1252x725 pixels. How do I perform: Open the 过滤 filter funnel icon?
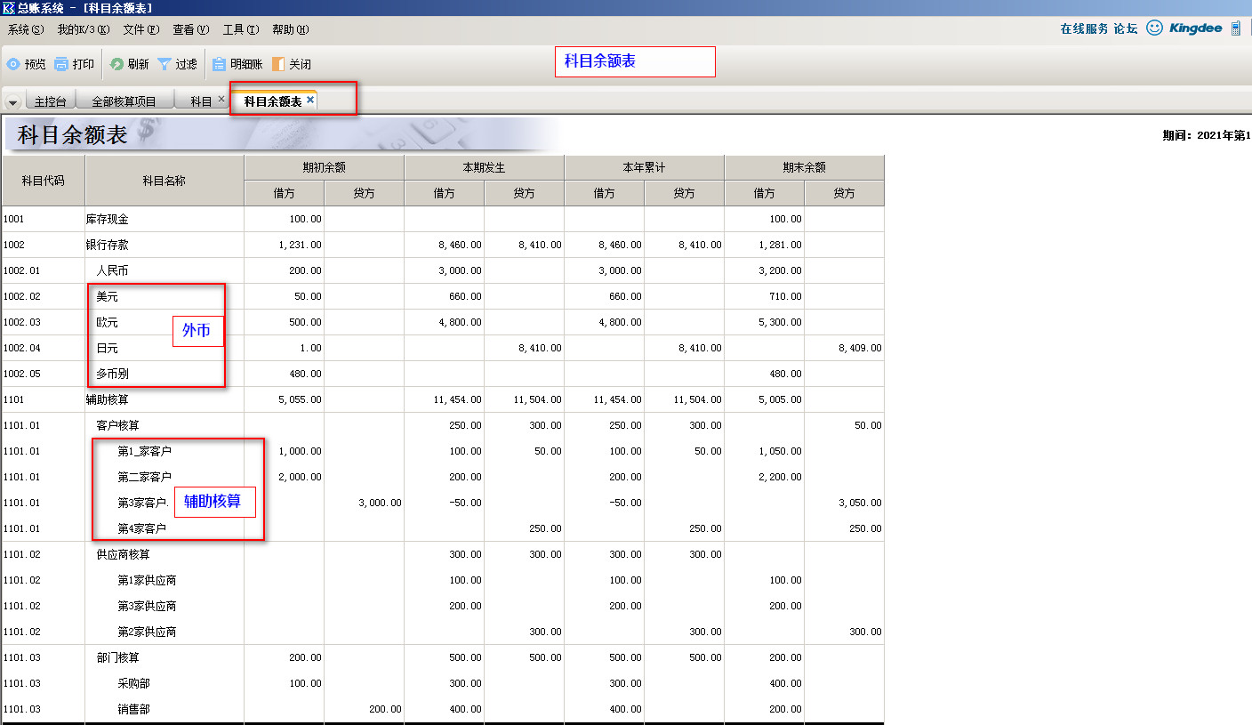click(x=165, y=64)
